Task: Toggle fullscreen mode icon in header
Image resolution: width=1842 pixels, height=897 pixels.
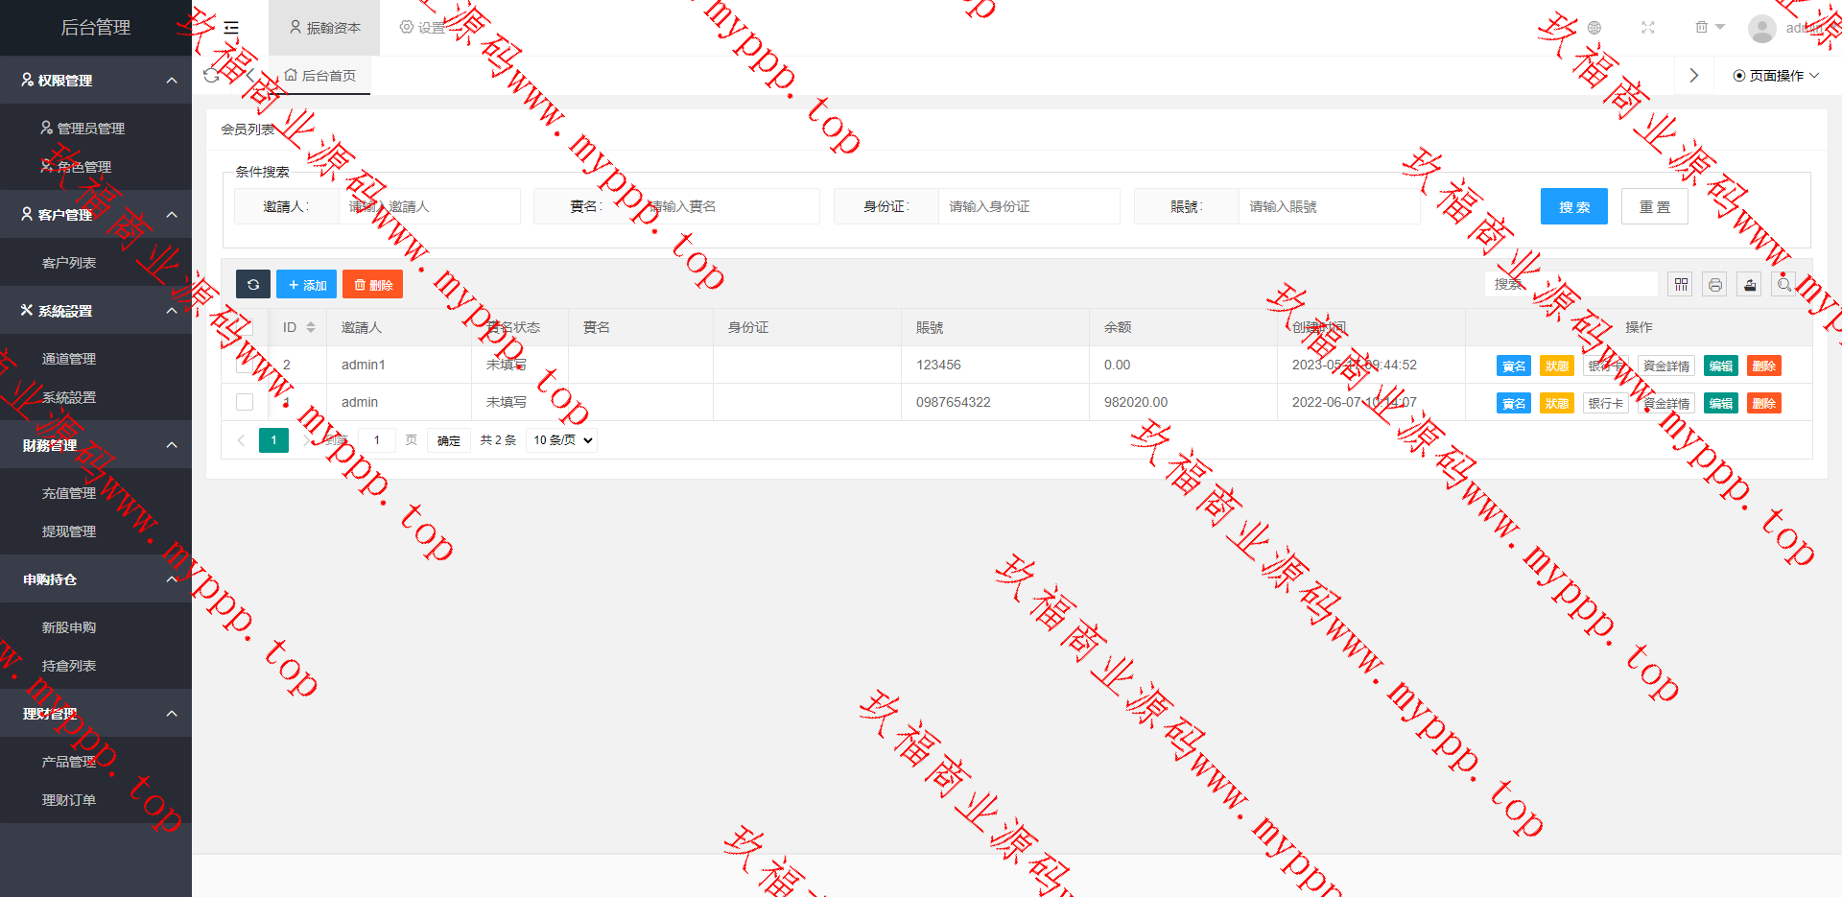Action: point(1648,28)
